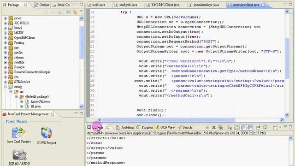Switch to the Outline tab

(42, 5)
